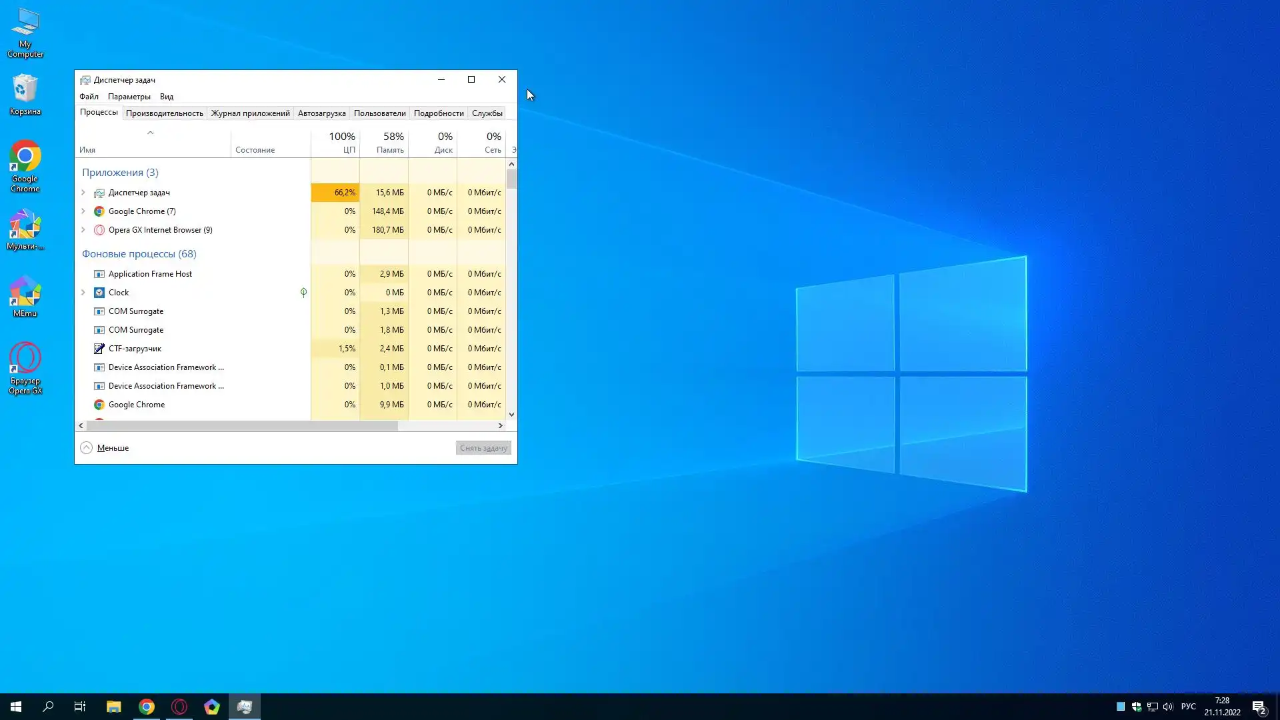1280x720 pixels.
Task: Click the volume icon in system tray
Action: tap(1168, 707)
